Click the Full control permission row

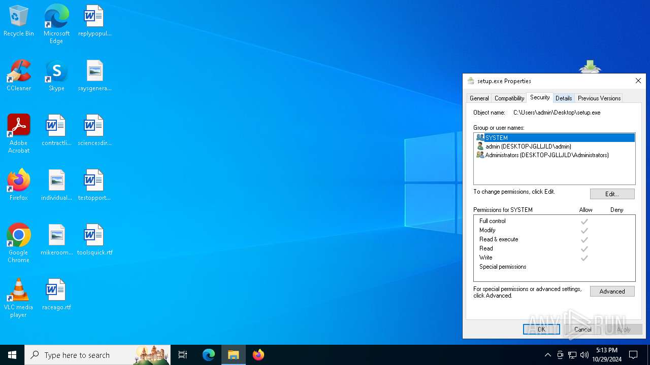point(554,221)
